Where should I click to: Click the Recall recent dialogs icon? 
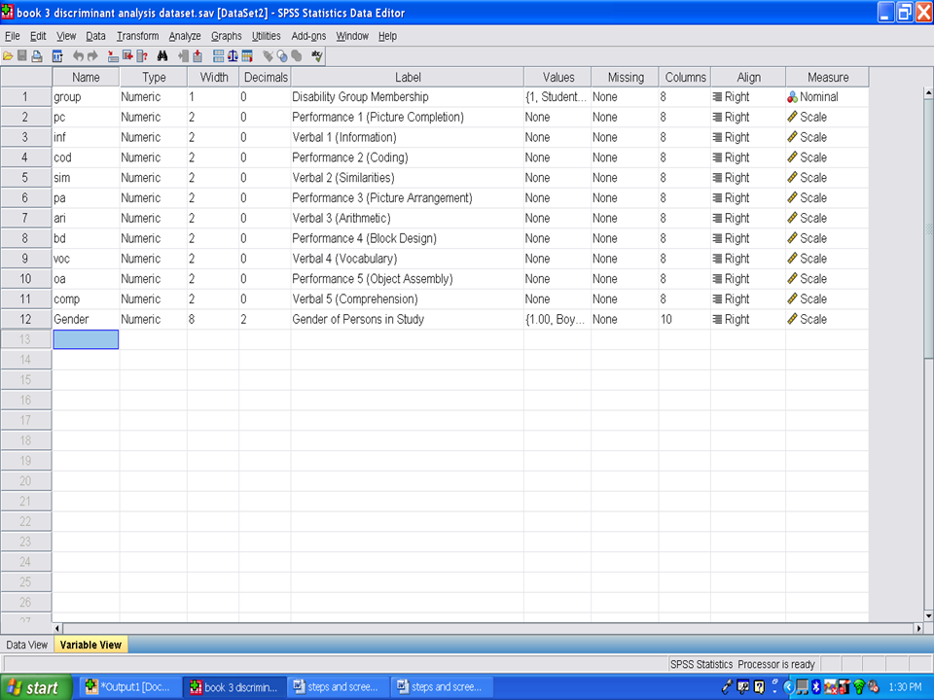point(57,56)
